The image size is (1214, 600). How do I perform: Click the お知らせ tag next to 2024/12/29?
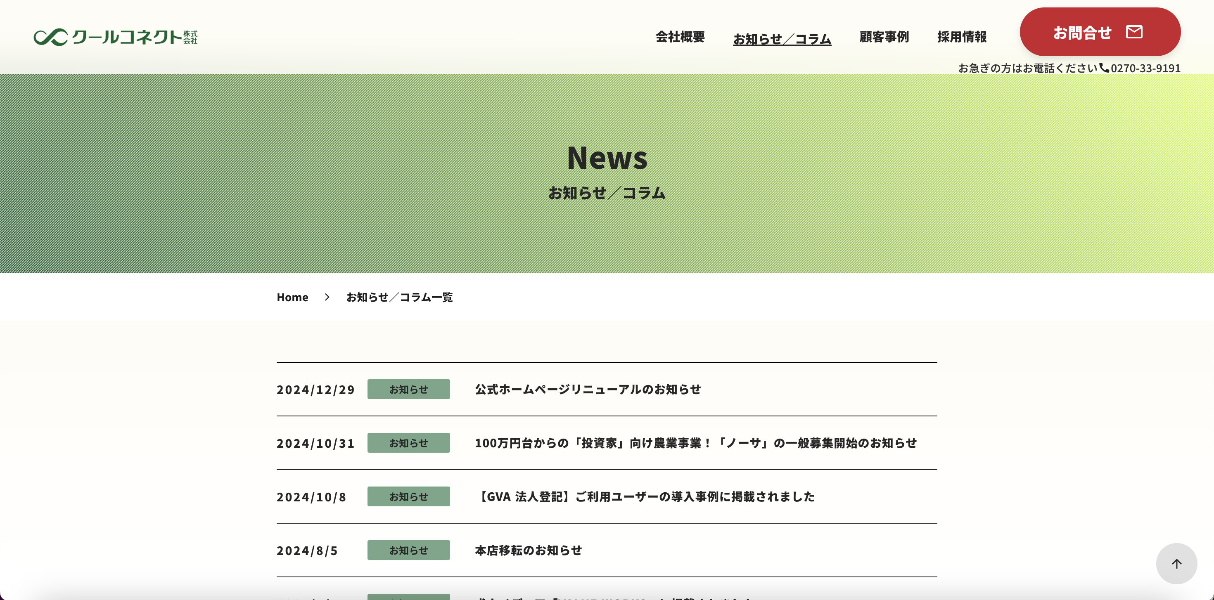tap(408, 390)
